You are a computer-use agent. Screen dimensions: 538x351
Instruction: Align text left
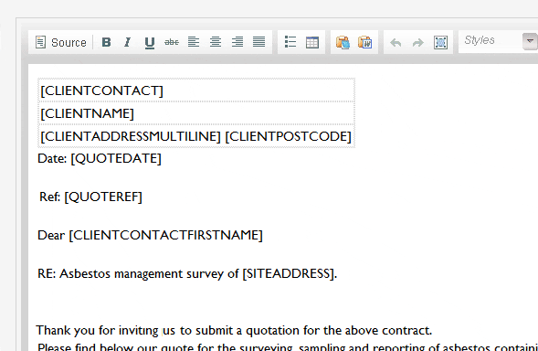[194, 42]
